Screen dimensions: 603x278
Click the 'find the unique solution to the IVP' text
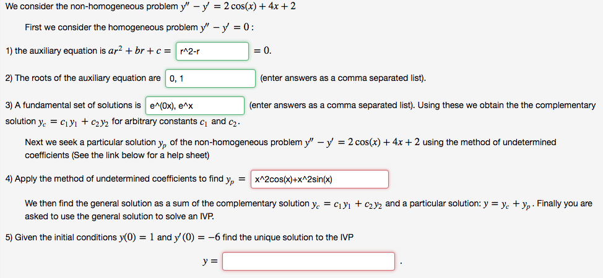click(x=288, y=237)
